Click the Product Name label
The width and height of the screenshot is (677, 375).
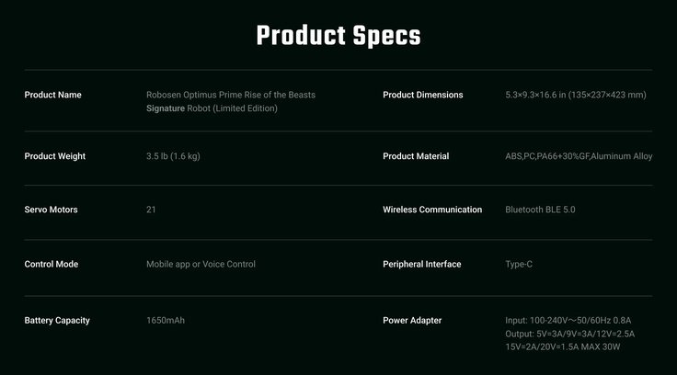click(x=52, y=95)
